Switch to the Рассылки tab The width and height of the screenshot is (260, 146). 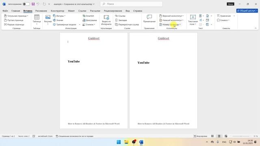click(x=95, y=11)
